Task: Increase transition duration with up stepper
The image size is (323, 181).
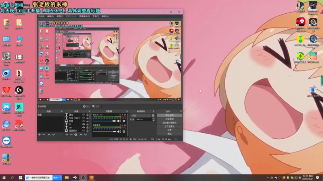Action: [153, 118]
